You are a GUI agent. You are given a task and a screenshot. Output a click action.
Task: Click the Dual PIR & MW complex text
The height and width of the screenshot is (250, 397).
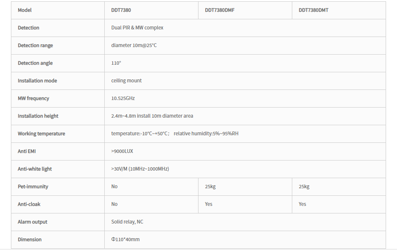[x=137, y=28]
